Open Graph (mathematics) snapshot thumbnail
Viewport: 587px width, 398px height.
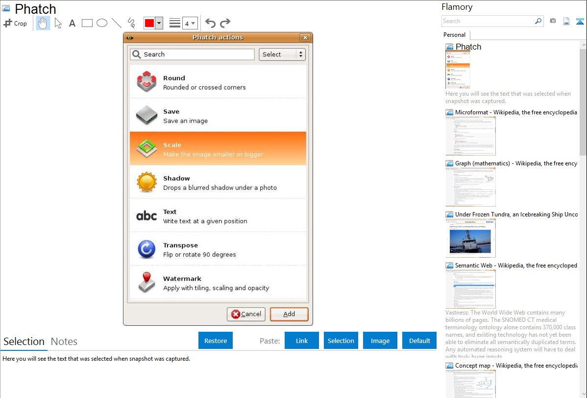(x=470, y=187)
